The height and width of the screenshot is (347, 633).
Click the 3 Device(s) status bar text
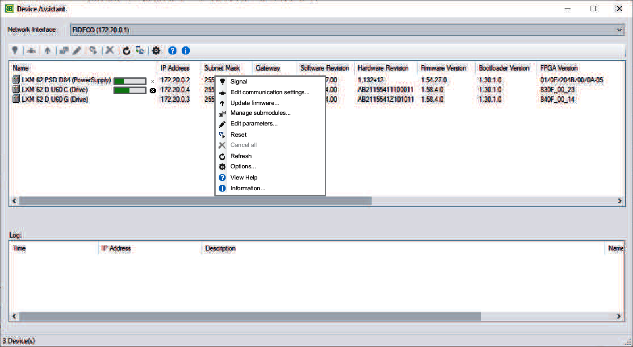pos(19,341)
